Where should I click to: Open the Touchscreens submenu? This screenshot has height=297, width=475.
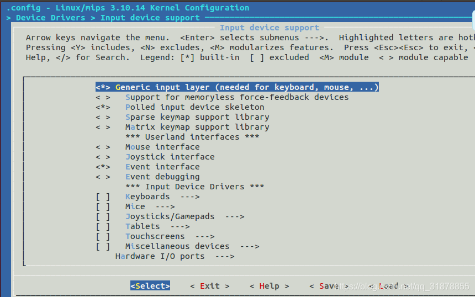155,236
